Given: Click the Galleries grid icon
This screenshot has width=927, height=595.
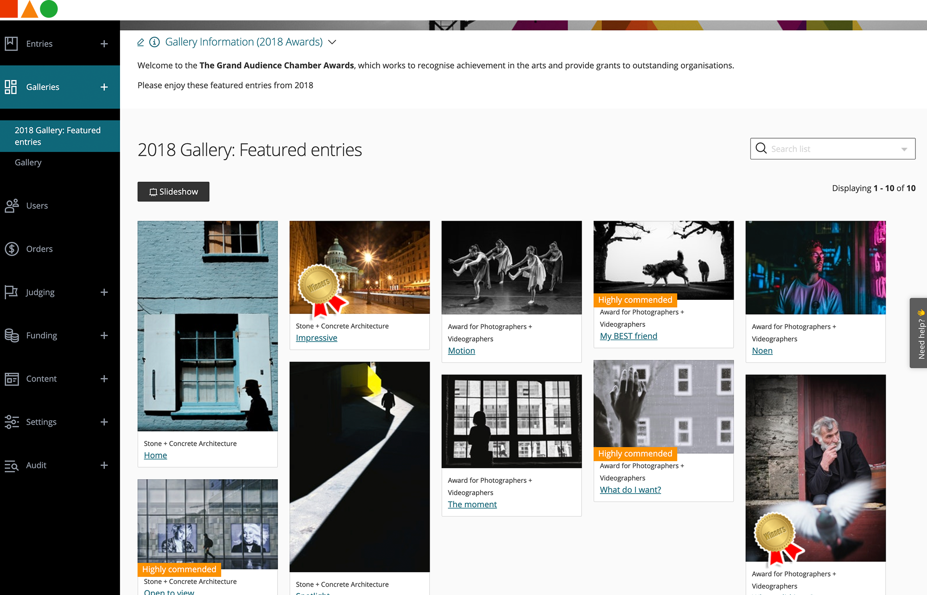Looking at the screenshot, I should (11, 87).
